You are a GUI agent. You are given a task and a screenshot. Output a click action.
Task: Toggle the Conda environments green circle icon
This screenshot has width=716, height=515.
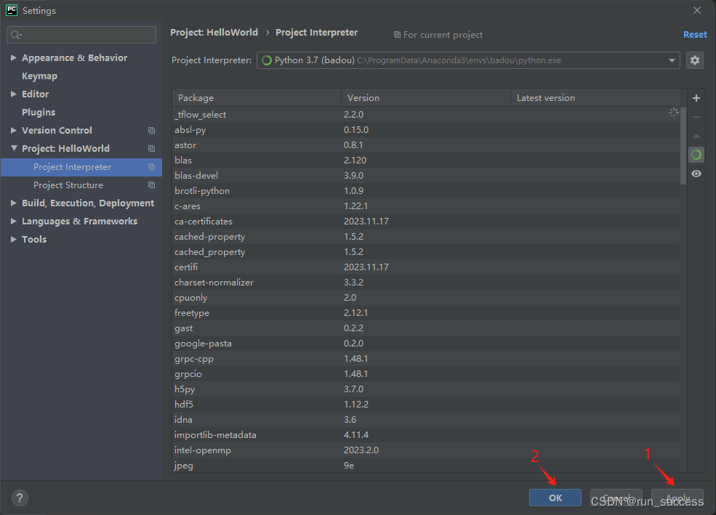pos(696,155)
